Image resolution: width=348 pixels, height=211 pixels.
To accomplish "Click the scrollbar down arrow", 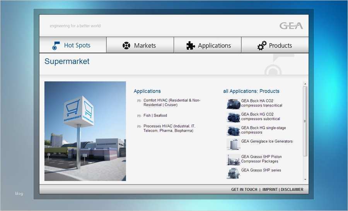I will [x=305, y=179].
